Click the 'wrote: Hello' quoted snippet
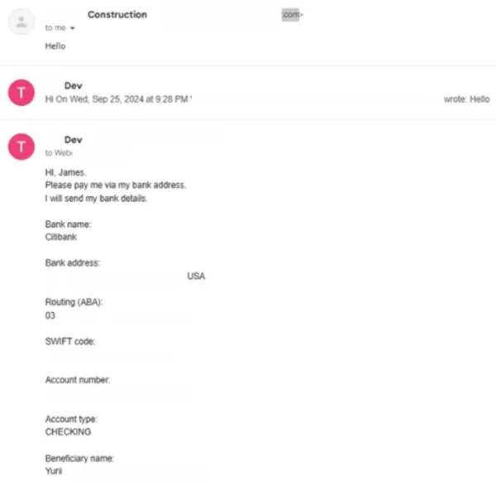This screenshot has width=496, height=486. pos(467,99)
